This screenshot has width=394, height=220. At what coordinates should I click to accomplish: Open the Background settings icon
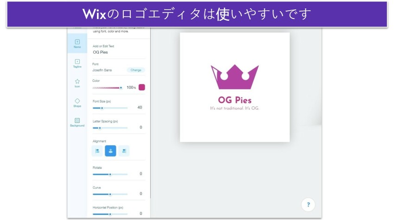(77, 122)
